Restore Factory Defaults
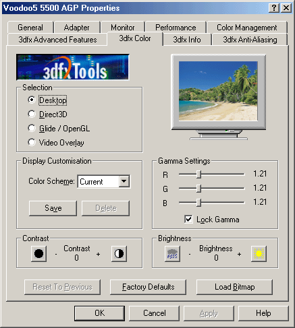This screenshot has height=328, width=295. (149, 287)
